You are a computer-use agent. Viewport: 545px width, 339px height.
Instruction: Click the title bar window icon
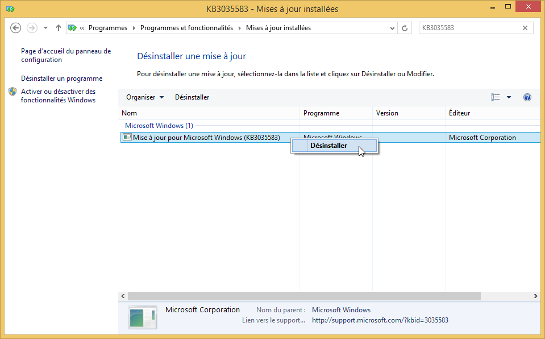tap(10, 9)
